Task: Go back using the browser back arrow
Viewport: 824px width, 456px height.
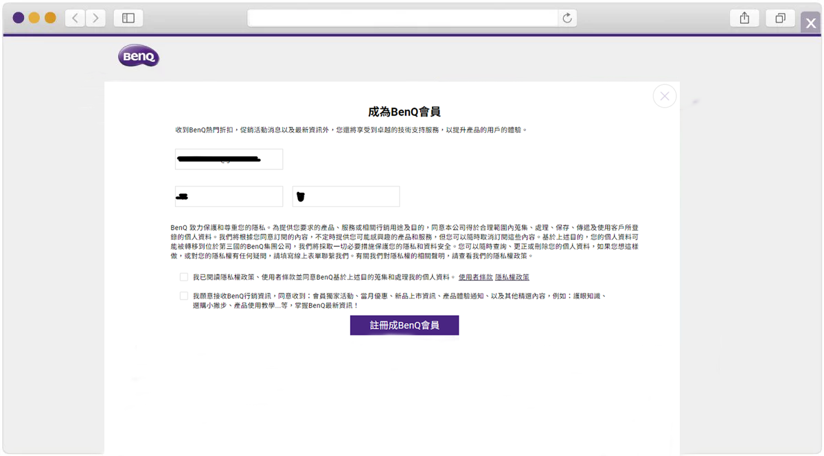Action: [76, 19]
